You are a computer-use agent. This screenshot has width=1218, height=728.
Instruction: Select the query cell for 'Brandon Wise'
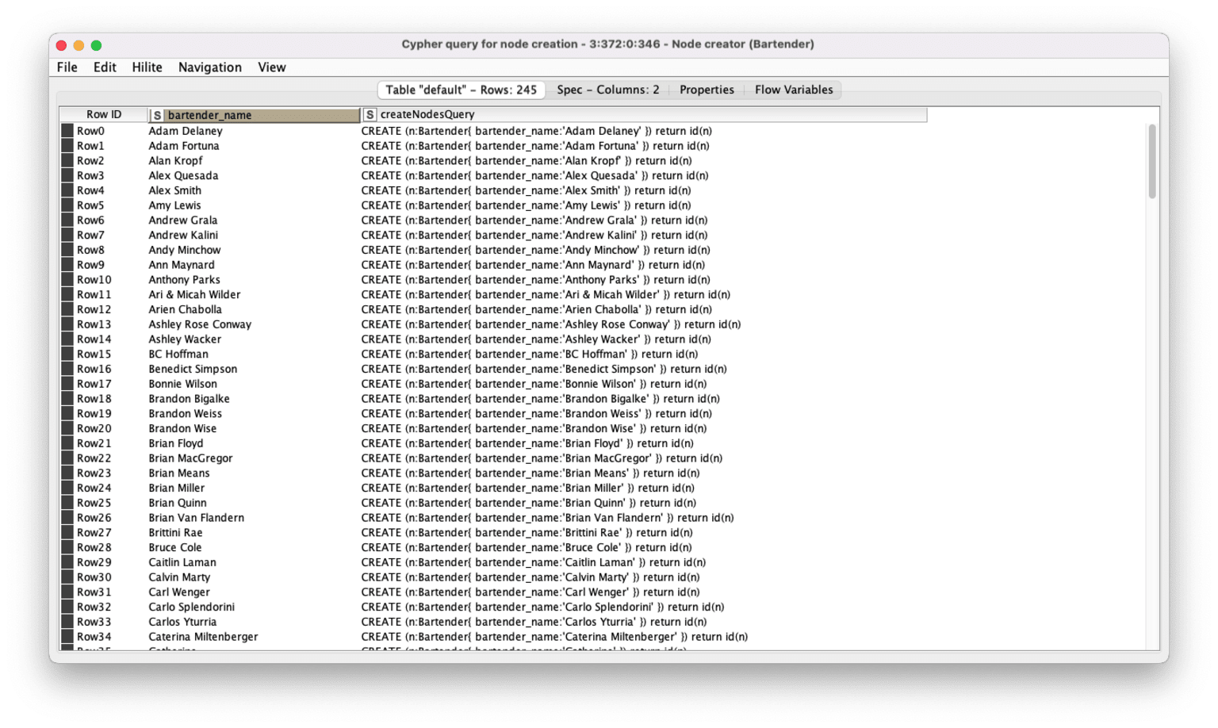pos(644,429)
